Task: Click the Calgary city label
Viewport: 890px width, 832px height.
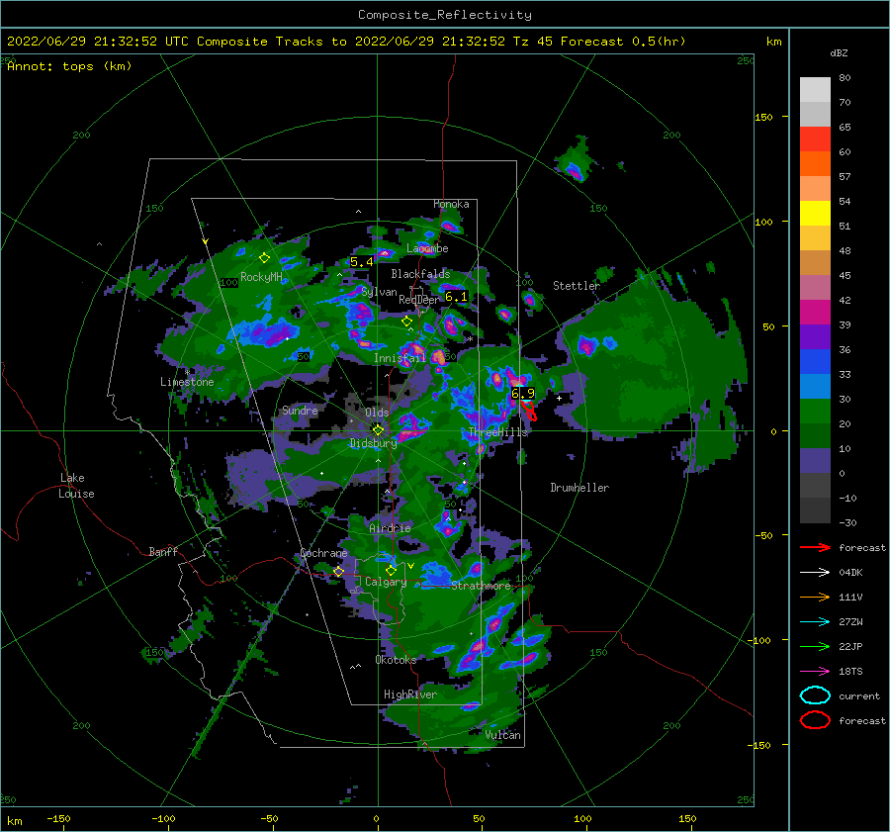Action: tap(386, 582)
